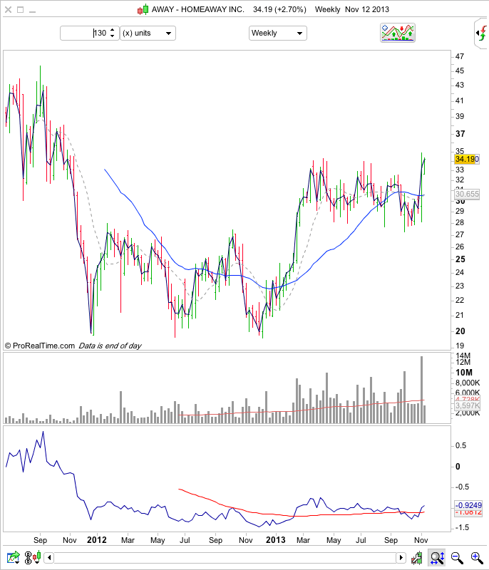Zoom in with the plus magnifier

[x=477, y=558]
